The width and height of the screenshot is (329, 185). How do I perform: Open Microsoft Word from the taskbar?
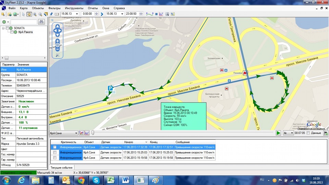[x=126, y=180]
